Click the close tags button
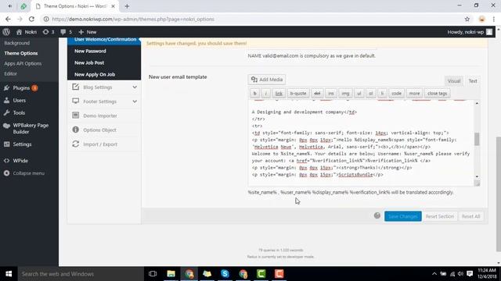Image resolution: width=501 pixels, height=281 pixels. (x=437, y=94)
